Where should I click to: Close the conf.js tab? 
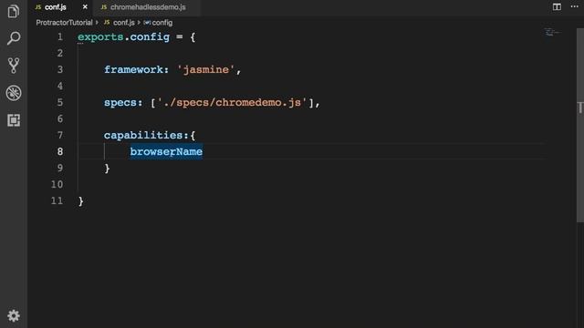click(85, 7)
